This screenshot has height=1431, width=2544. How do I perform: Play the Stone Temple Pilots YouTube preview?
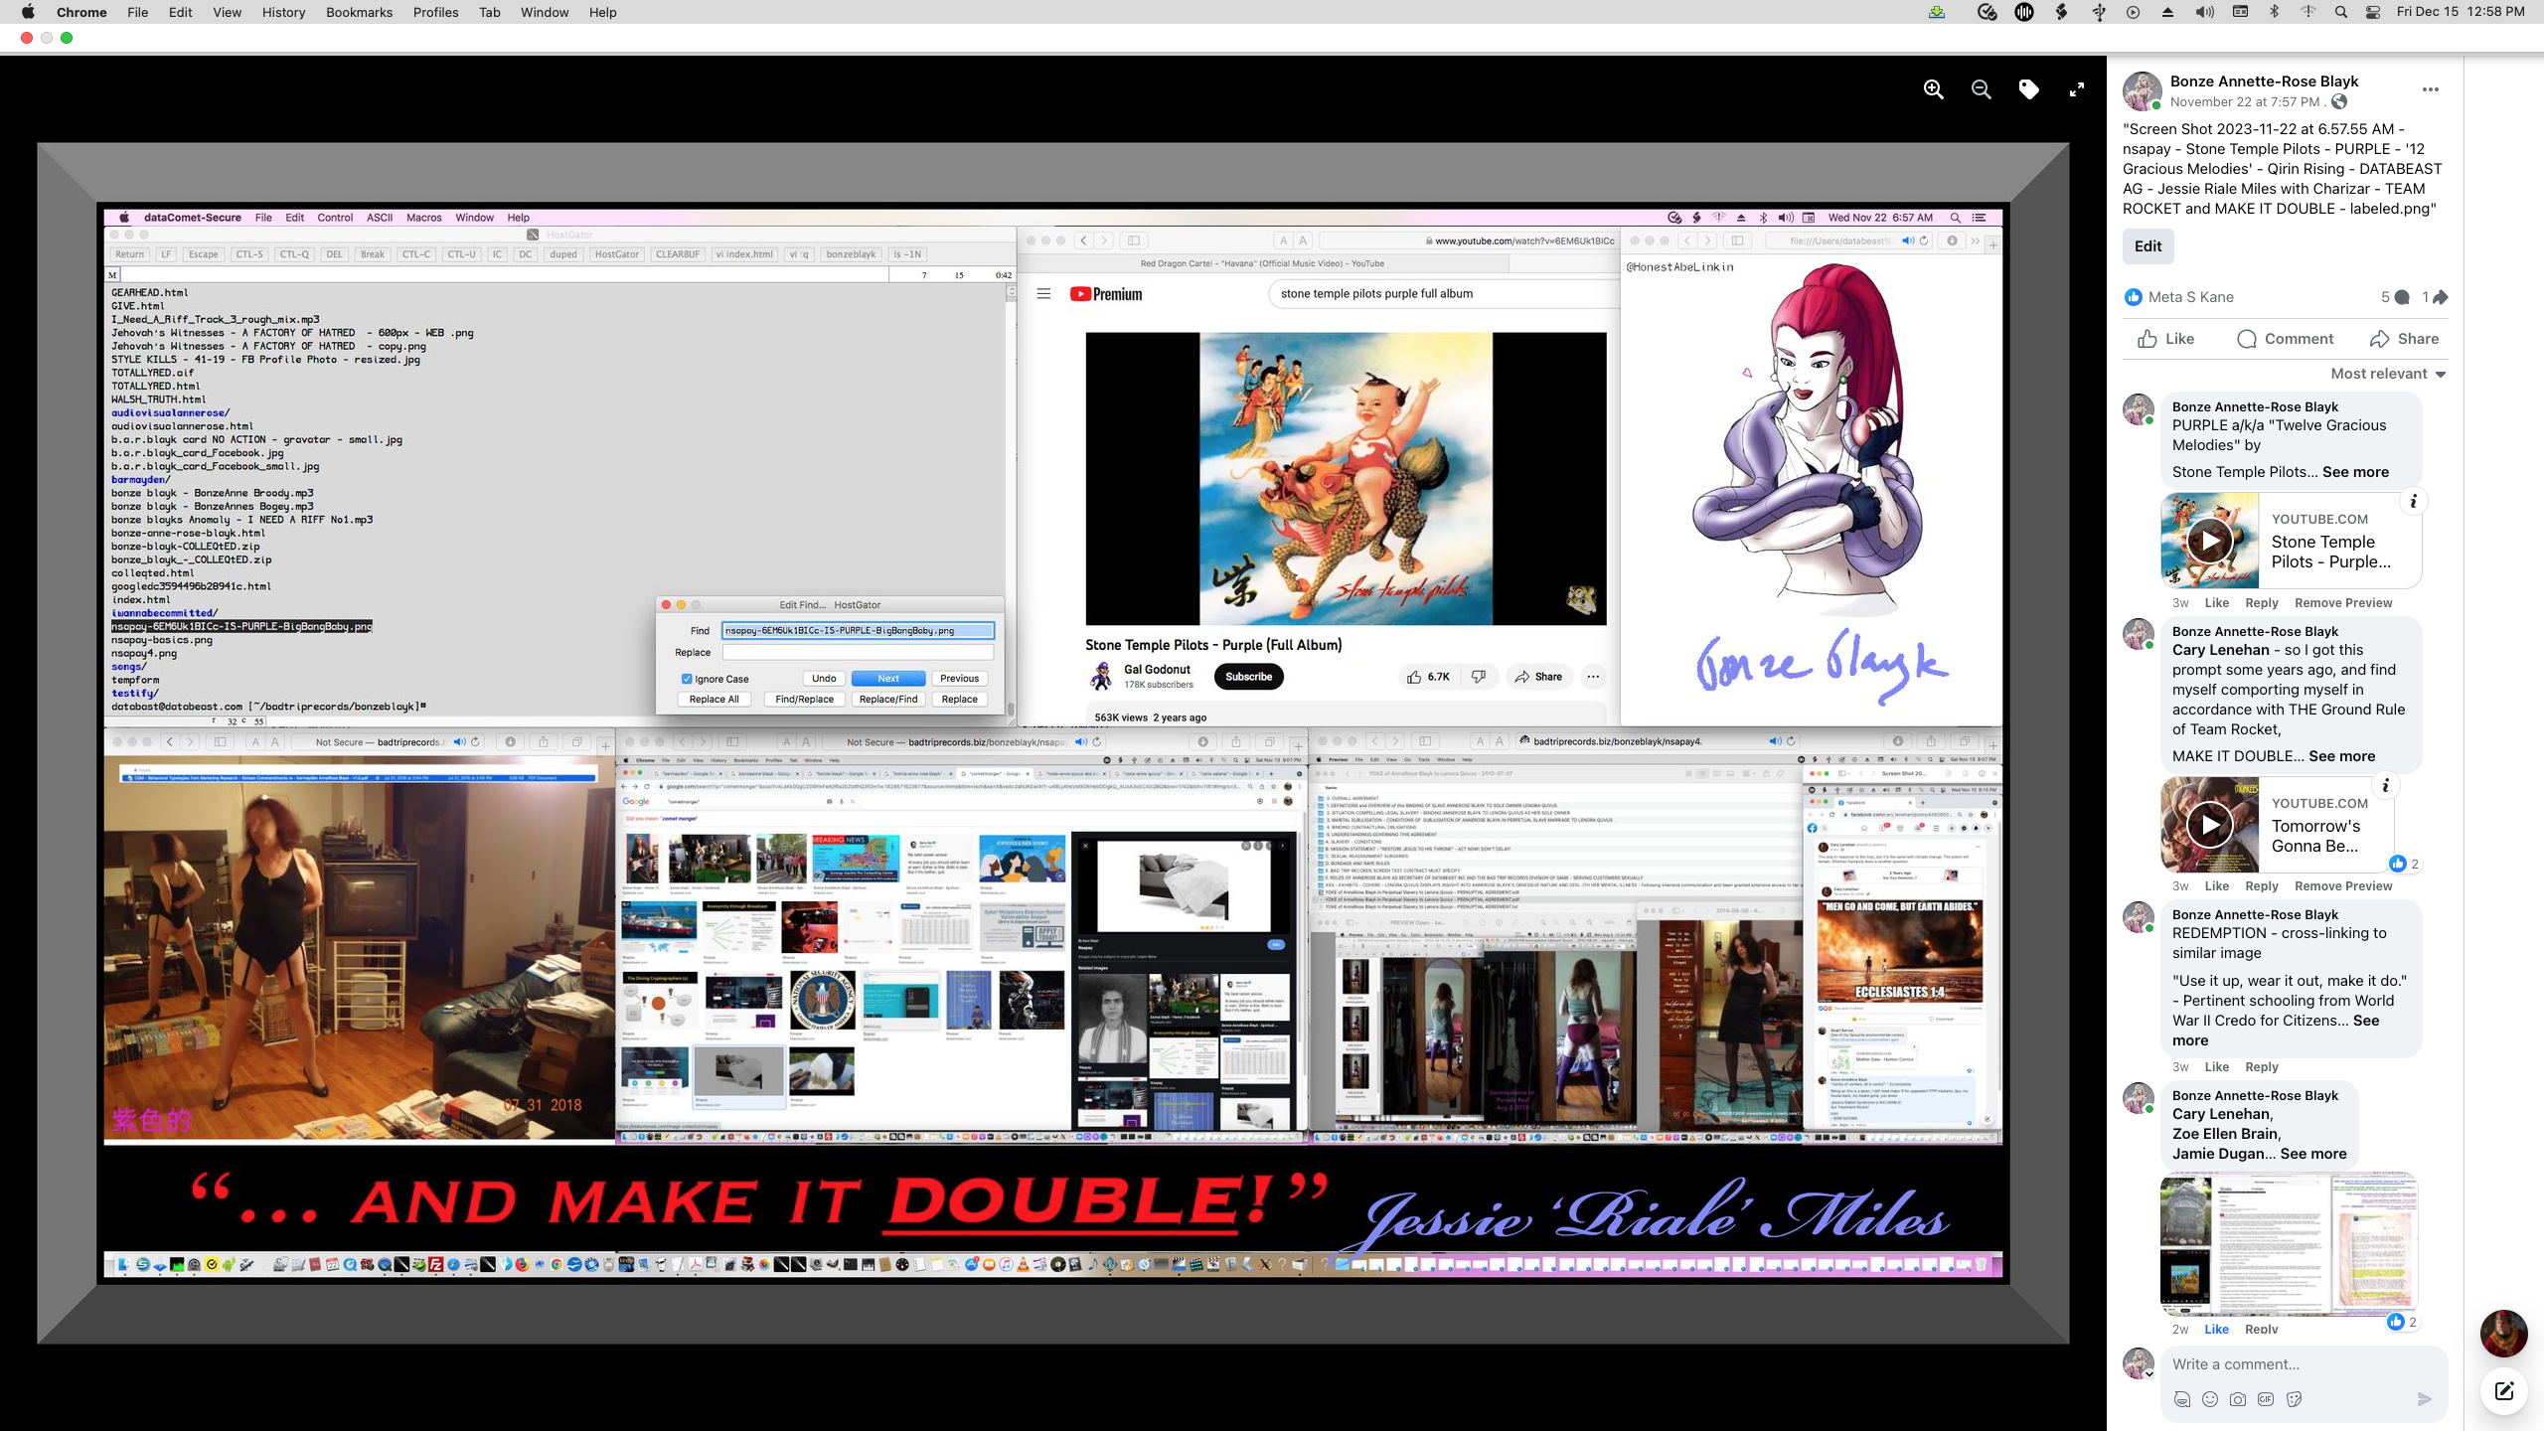(2210, 542)
